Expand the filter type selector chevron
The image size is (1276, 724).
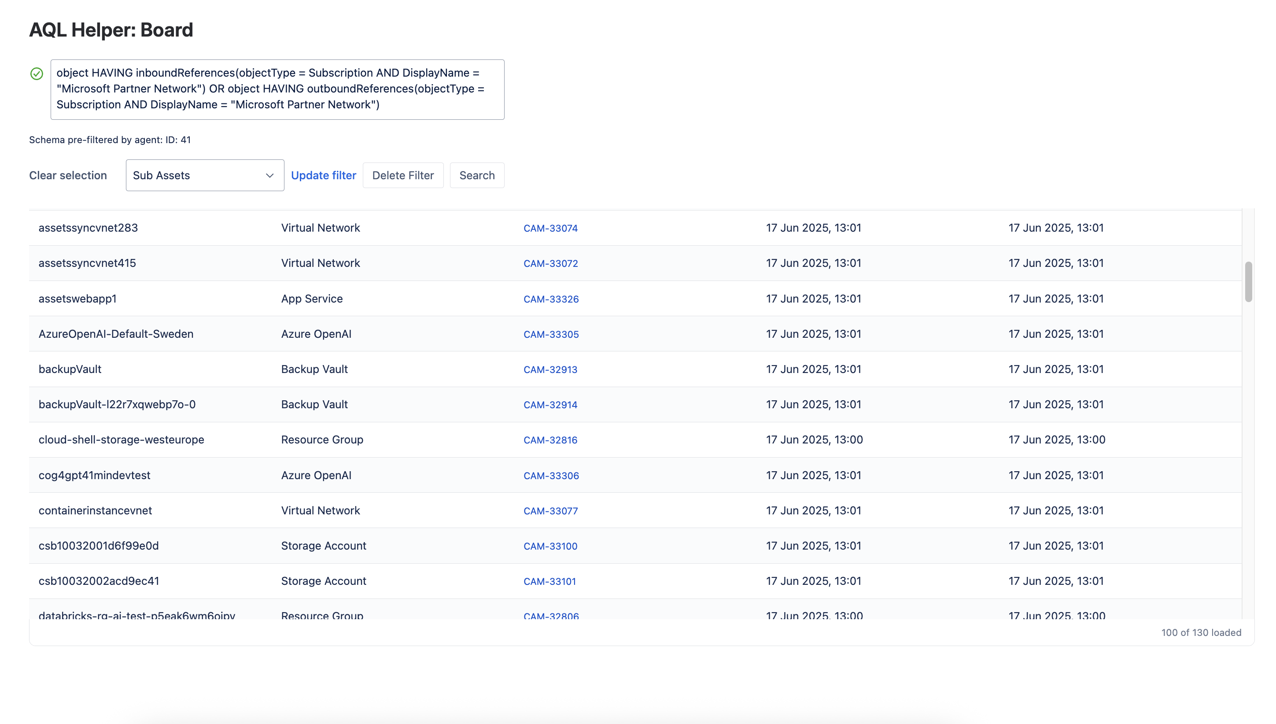coord(269,176)
